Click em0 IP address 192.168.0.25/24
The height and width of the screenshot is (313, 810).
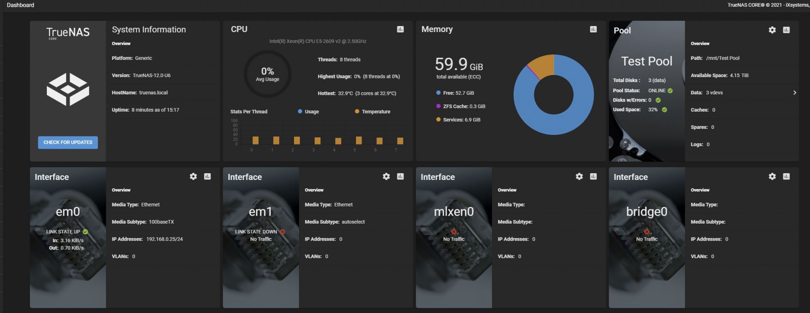165,239
